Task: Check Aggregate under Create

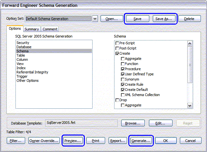Action: (123, 59)
